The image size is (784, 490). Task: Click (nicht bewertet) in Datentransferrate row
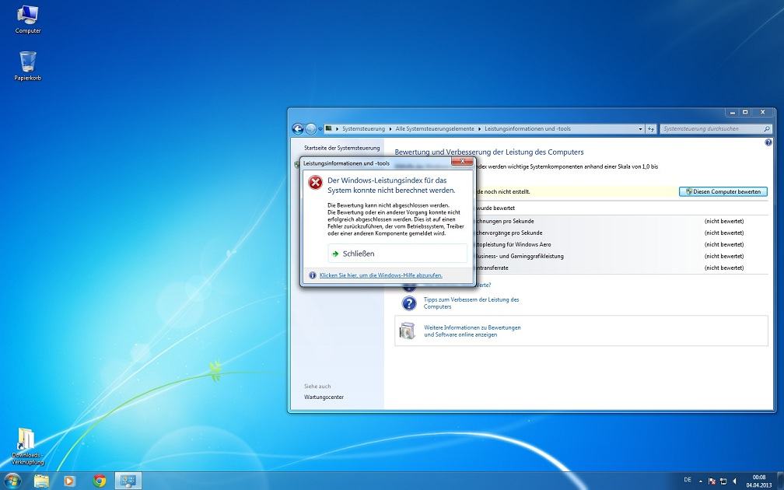point(724,268)
